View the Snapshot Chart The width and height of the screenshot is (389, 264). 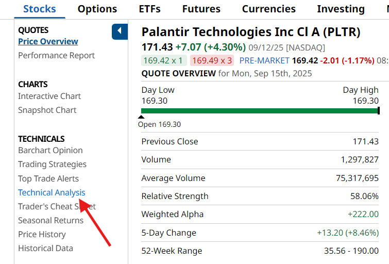point(47,110)
